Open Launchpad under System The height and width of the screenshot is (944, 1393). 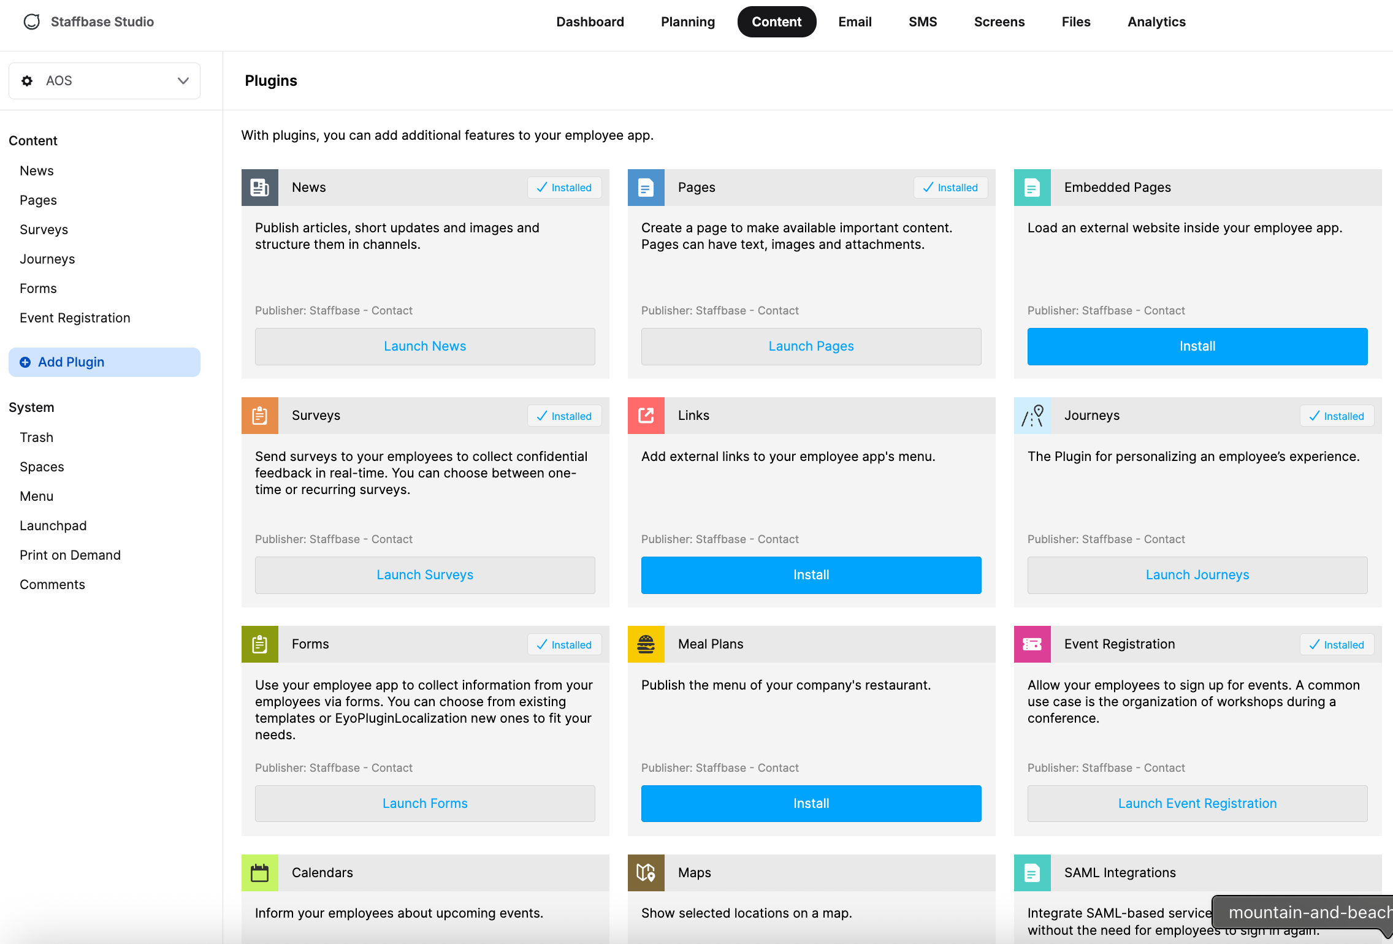[53, 526]
